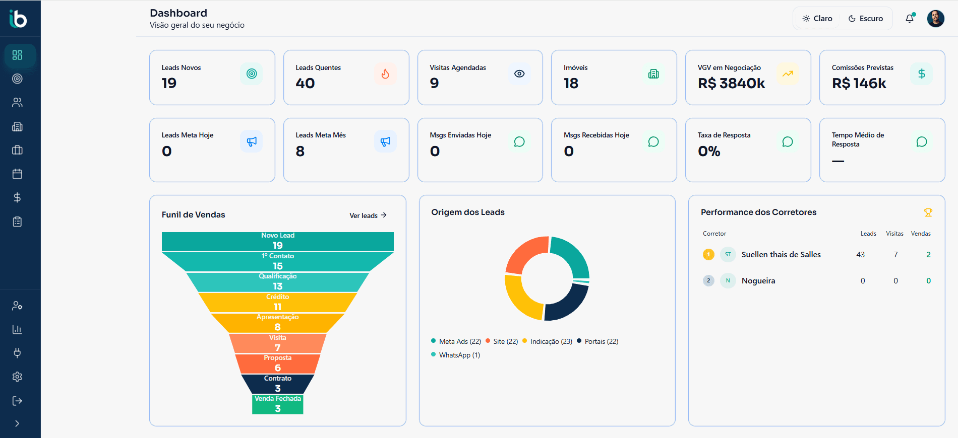Screen dimensions: 958x438
Task: Select the Contrato funnel stage
Action: pos(278,384)
